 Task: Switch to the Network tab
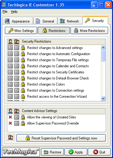[x=70, y=21]
